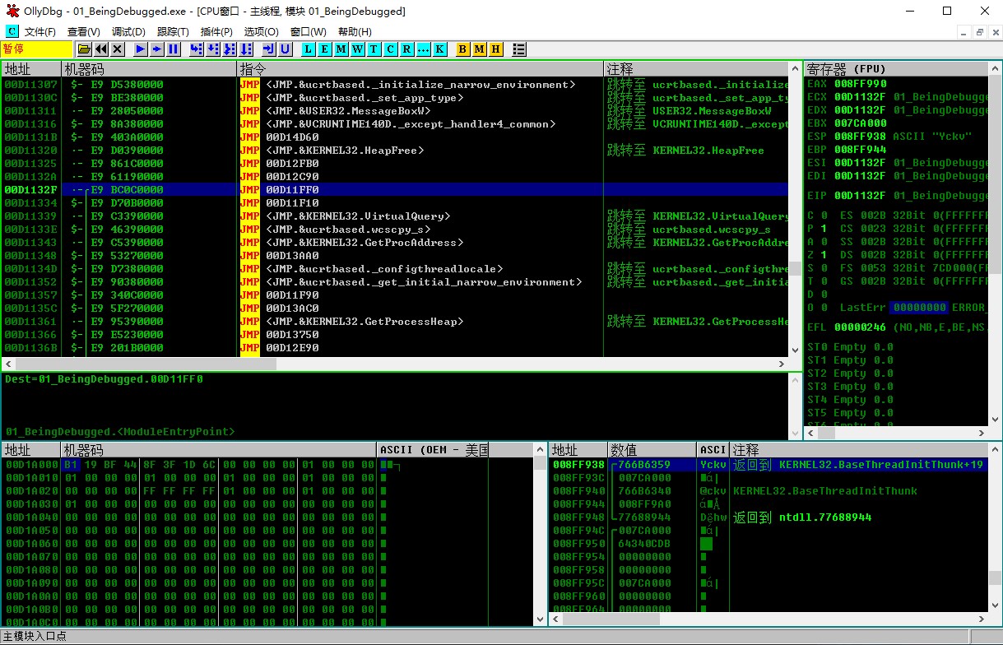Image resolution: width=1003 pixels, height=645 pixels.
Task: Open Executable modules window (E button)
Action: coord(325,49)
